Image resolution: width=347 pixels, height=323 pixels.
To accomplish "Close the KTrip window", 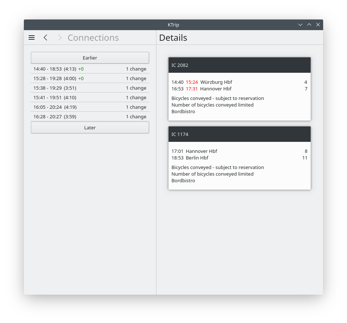I will pos(318,25).
